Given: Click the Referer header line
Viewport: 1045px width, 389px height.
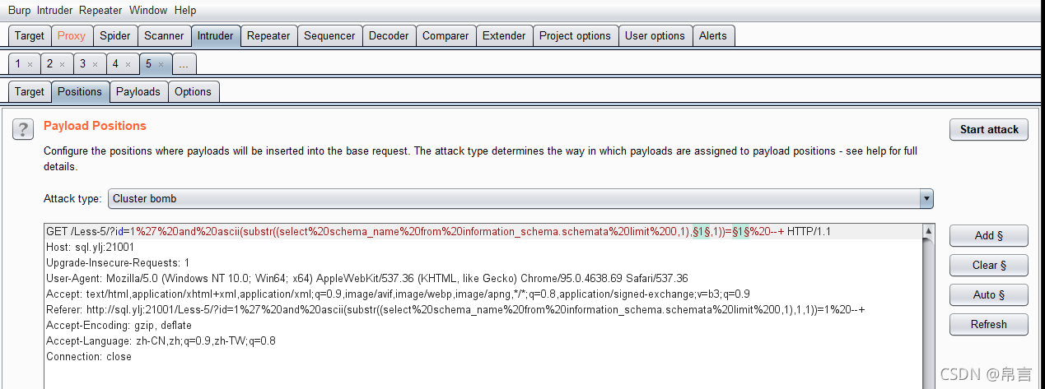Looking at the screenshot, I should (x=455, y=309).
